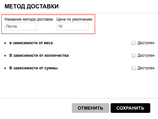Click 'Доступен' label in the sum row

point(146,68)
